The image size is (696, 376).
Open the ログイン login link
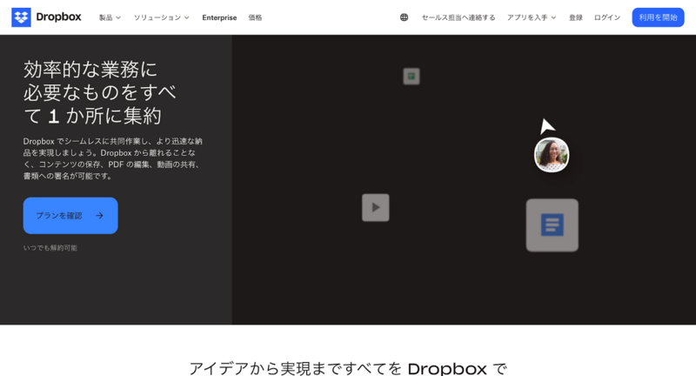(x=606, y=17)
